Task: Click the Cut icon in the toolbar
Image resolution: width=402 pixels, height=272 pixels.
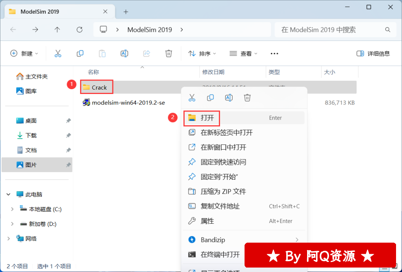Action: [58, 54]
